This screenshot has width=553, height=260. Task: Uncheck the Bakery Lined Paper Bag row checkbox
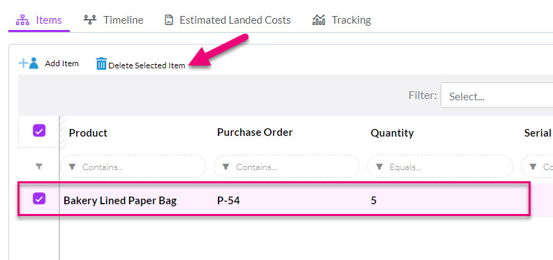pos(39,199)
